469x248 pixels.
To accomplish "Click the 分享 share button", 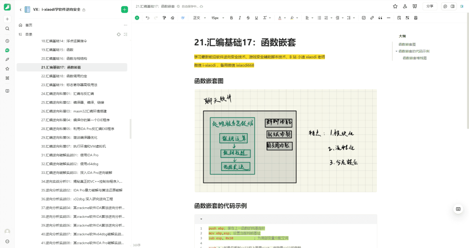I will (429, 6).
